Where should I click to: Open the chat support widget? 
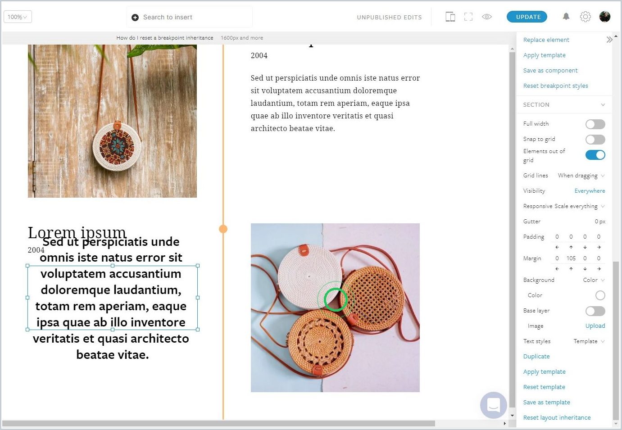(494, 405)
